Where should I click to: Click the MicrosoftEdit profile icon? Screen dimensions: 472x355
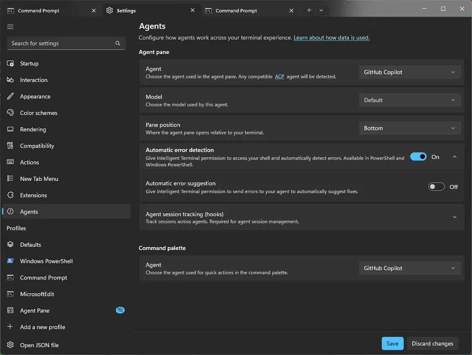(x=10, y=294)
